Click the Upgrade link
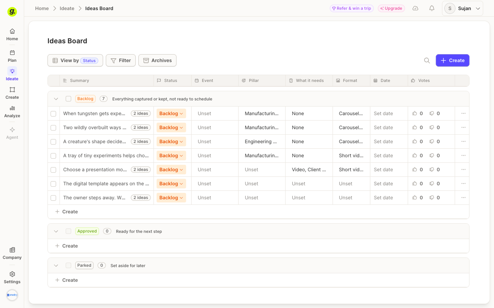This screenshot has width=494, height=308. 391,8
